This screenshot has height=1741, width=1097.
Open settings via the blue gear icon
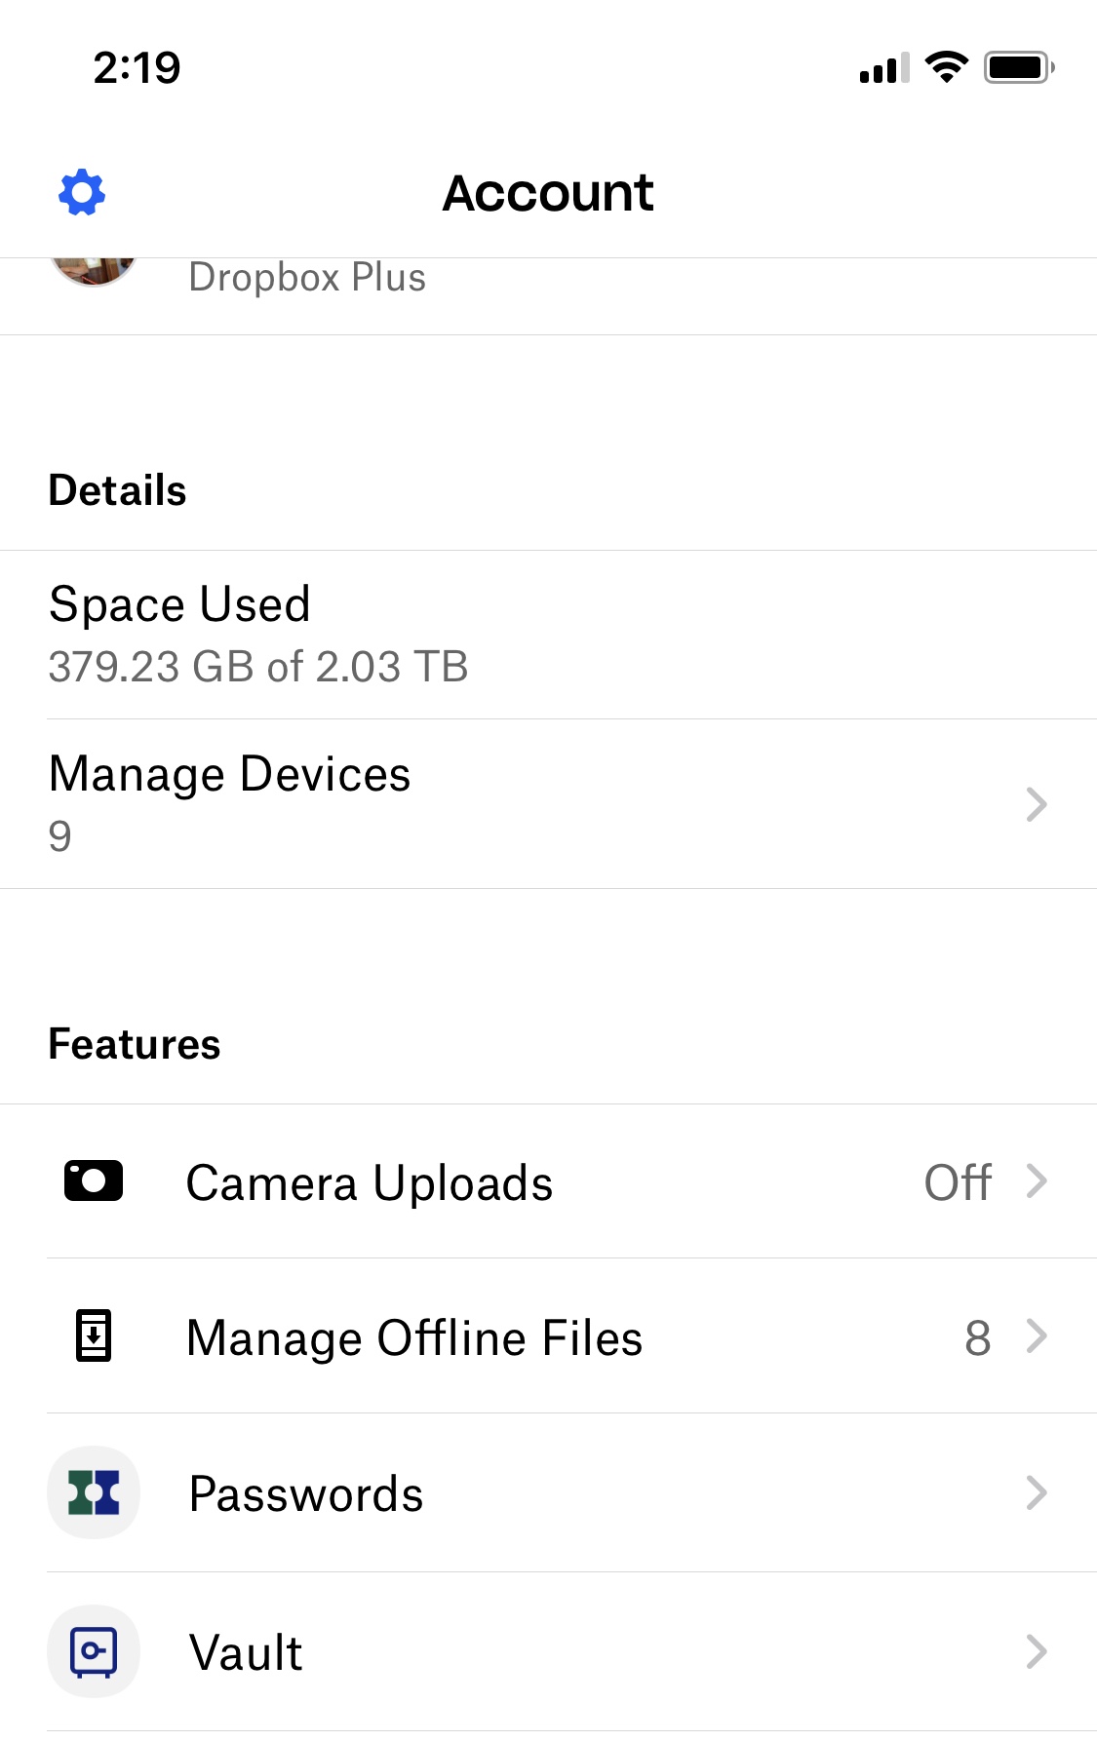pyautogui.click(x=82, y=192)
